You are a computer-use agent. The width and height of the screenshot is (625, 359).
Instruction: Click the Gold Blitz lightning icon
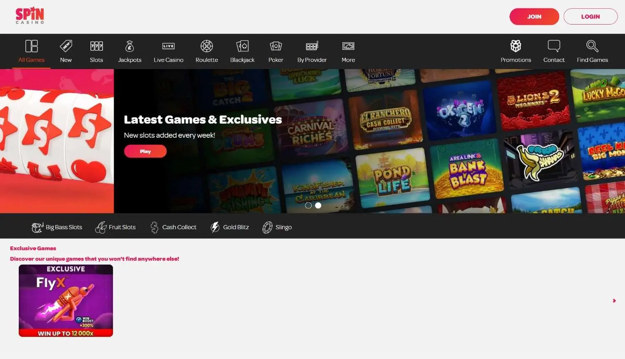tap(215, 227)
